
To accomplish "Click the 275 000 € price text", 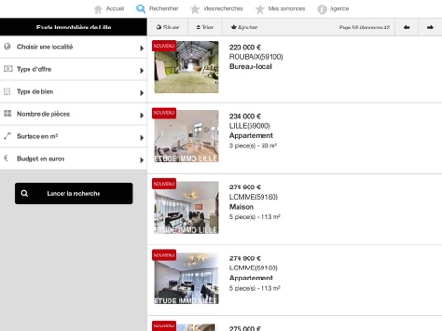I will [x=245, y=328].
